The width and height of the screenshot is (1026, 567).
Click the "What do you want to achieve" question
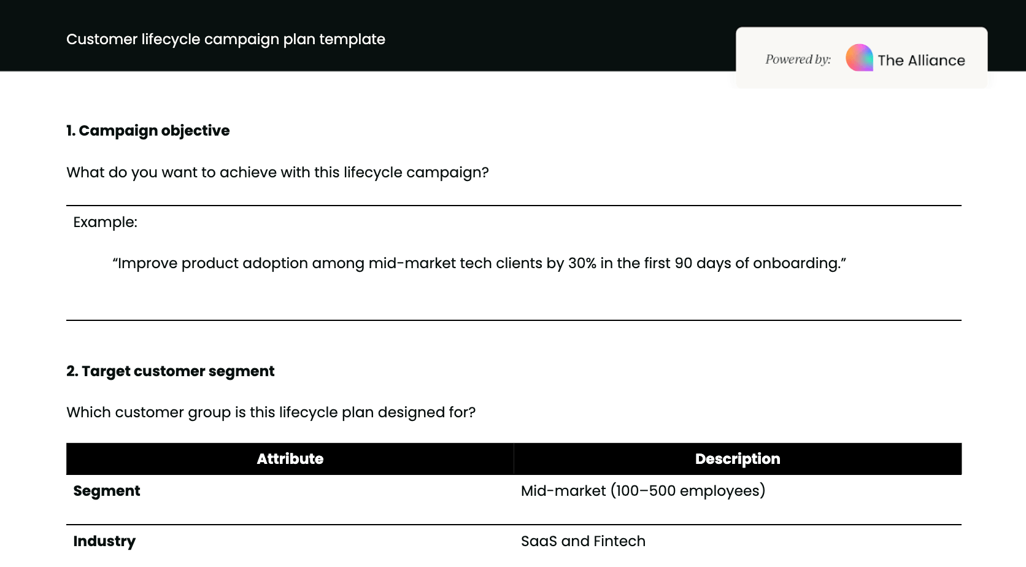(277, 172)
